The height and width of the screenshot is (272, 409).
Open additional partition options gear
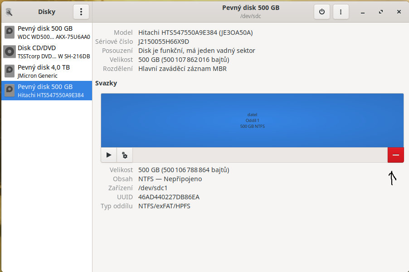pos(125,155)
